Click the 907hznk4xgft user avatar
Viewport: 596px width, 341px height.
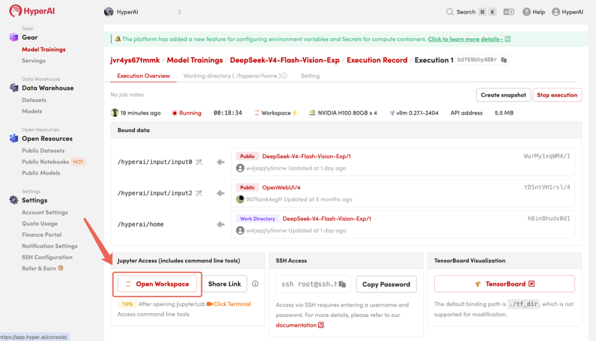click(240, 199)
